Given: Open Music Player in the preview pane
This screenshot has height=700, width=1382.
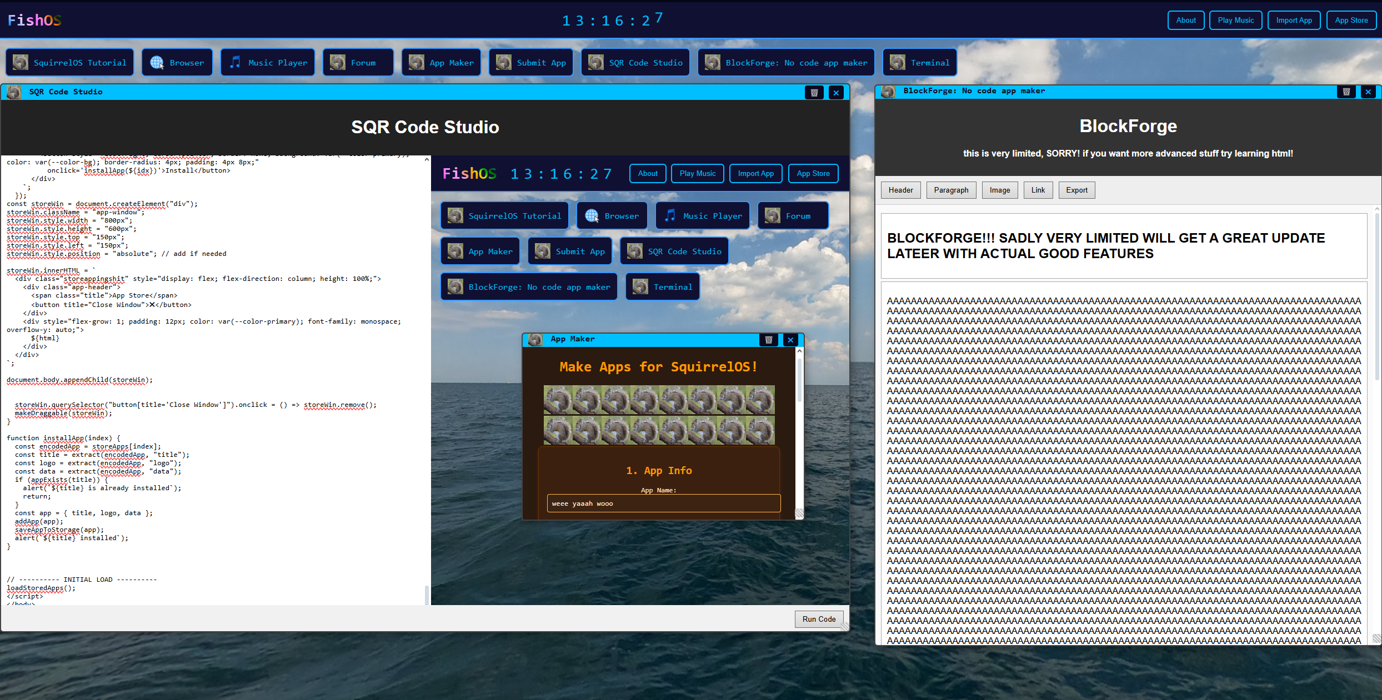Looking at the screenshot, I should 703,215.
